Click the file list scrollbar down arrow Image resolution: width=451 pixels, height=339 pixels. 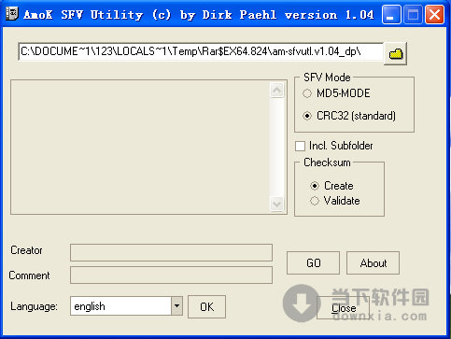click(276, 204)
